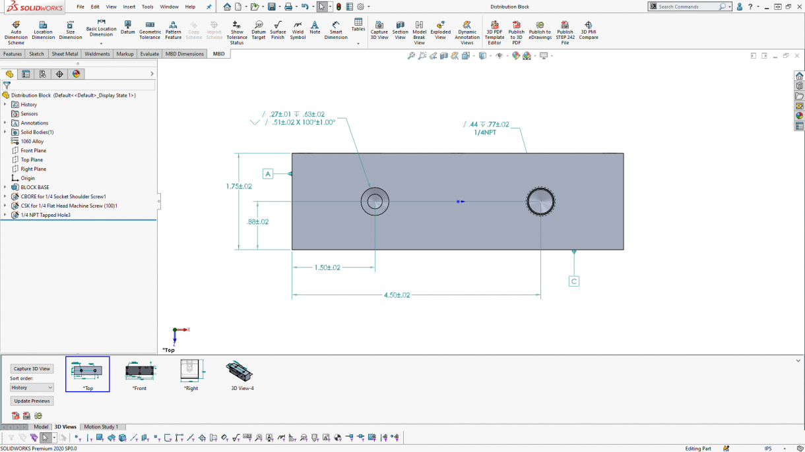
Task: Launch 3D PMI Compare
Action: 589,30
